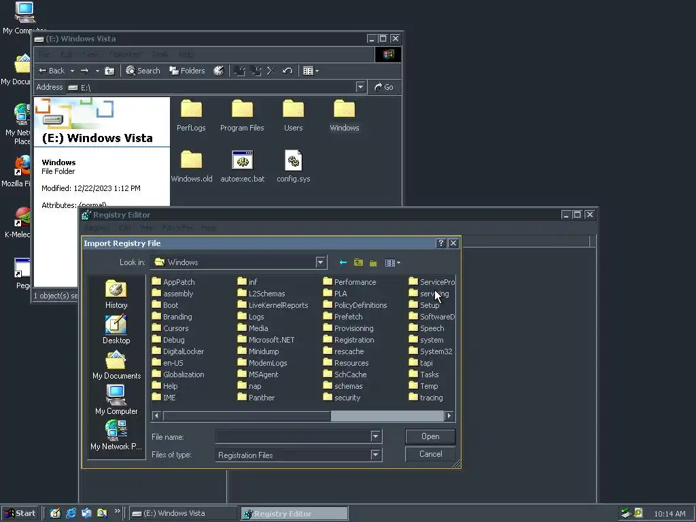
Task: Expand the File name dropdown arrow
Action: 375,436
